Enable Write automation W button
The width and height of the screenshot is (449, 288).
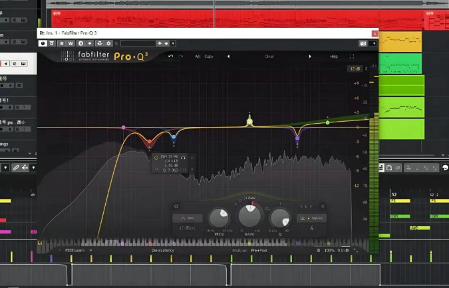click(x=71, y=43)
